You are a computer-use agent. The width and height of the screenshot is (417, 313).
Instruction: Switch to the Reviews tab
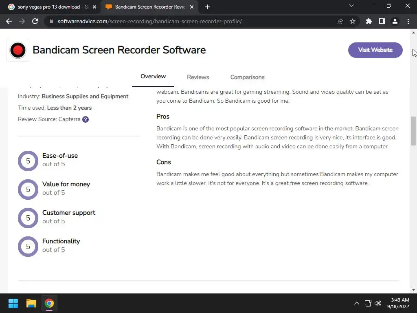[198, 77]
